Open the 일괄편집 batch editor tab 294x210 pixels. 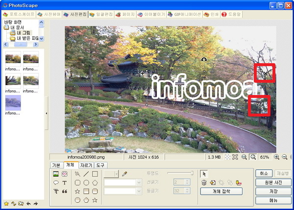(101, 14)
